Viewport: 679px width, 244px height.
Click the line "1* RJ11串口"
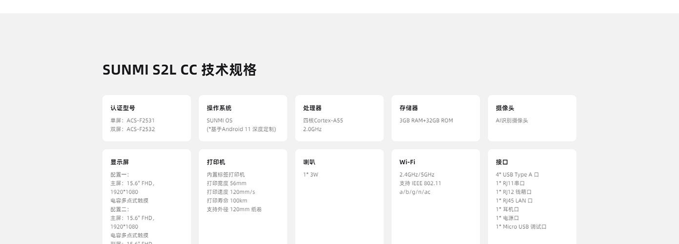pos(511,183)
